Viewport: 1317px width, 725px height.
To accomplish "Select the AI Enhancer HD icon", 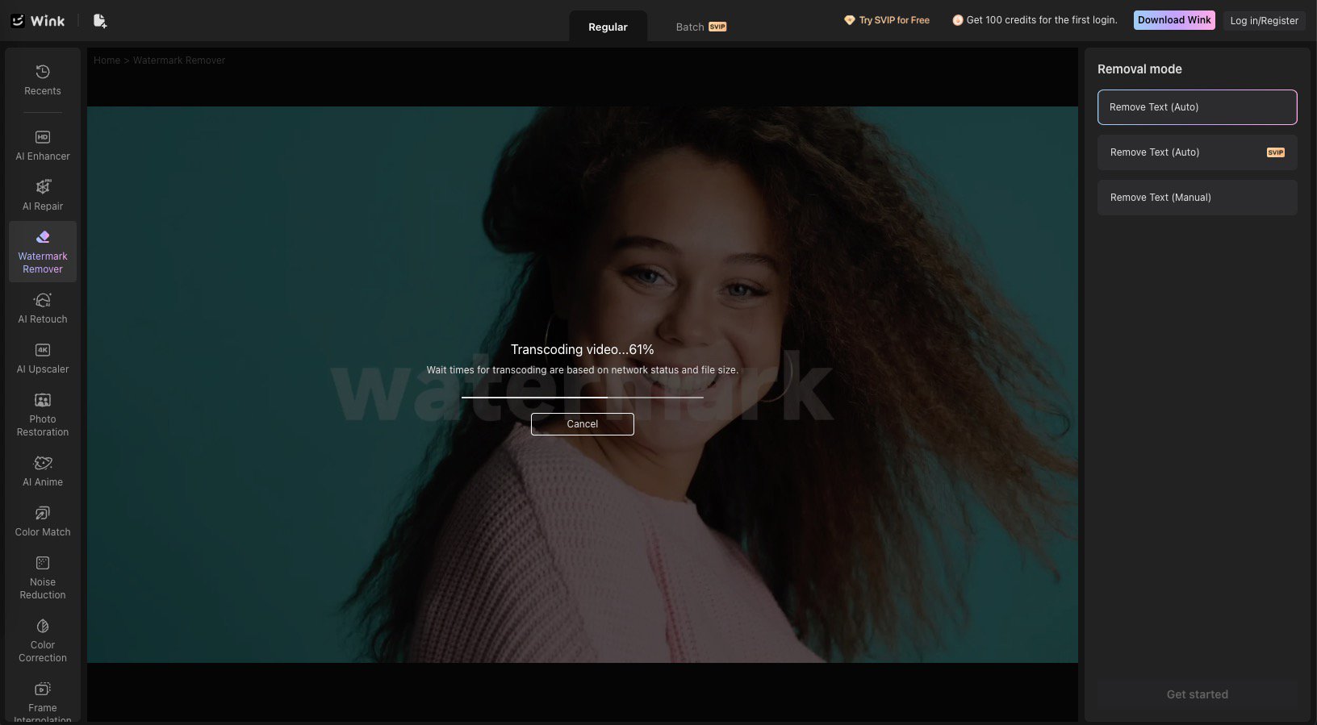I will tap(43, 137).
